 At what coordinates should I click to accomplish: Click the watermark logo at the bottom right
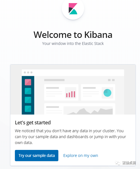(x=125, y=163)
